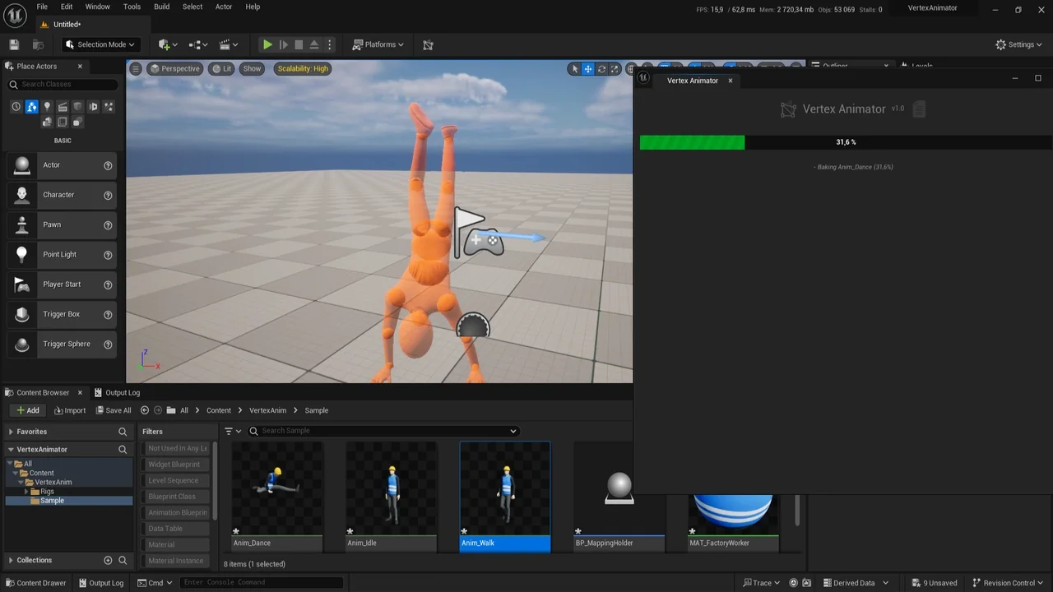Open the Import button in Content Browser
This screenshot has width=1053, height=592.
click(x=70, y=409)
